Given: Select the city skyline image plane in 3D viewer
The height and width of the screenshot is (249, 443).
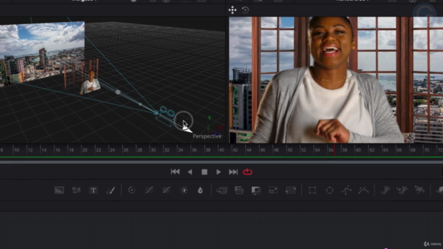Looking at the screenshot, I should pos(42,53).
